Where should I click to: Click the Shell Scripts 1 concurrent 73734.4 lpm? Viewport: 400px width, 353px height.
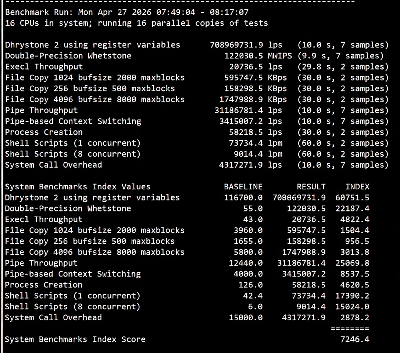tap(256, 143)
